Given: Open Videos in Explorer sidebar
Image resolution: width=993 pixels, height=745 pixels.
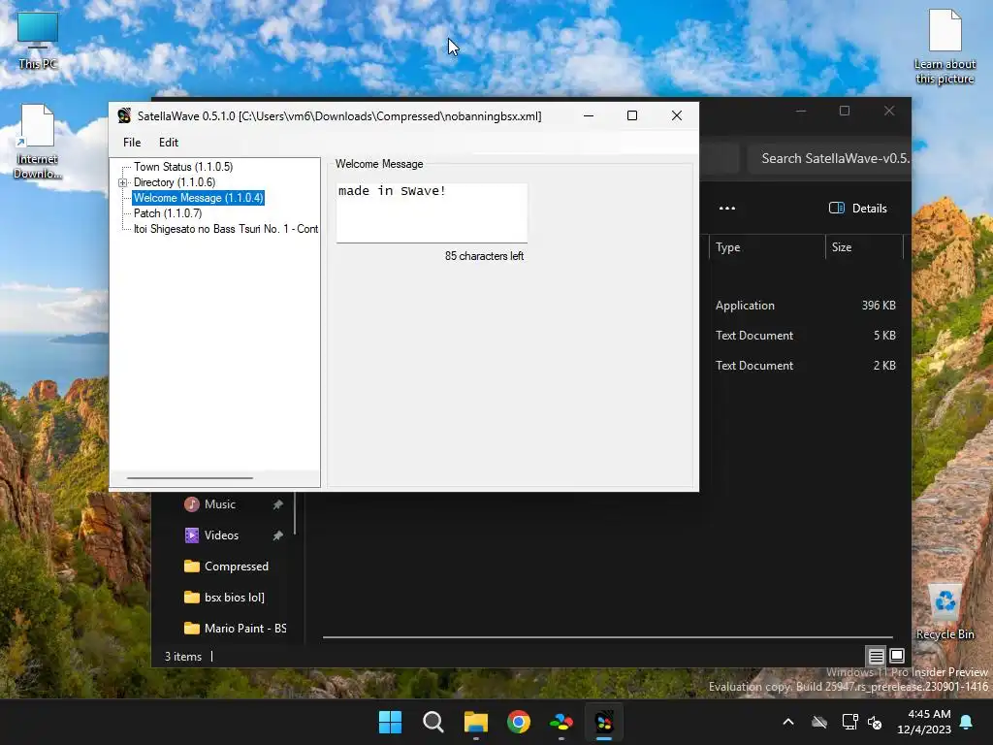Looking at the screenshot, I should 221,535.
